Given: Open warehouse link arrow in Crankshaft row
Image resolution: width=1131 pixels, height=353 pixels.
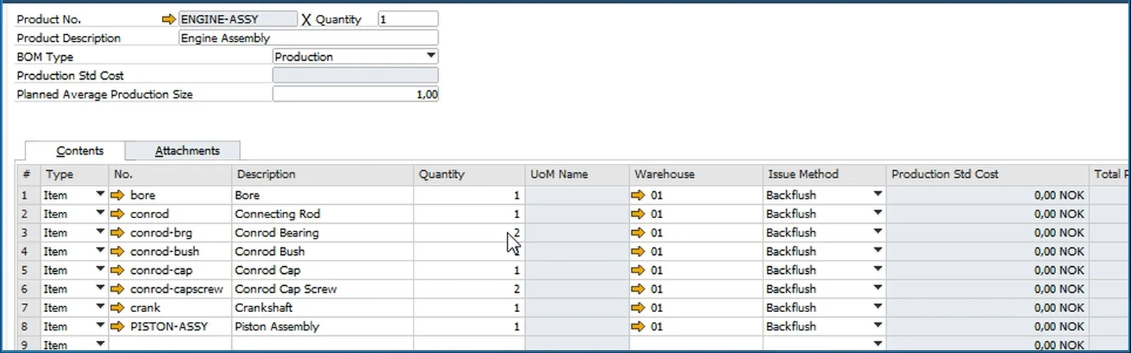Looking at the screenshot, I should point(638,308).
